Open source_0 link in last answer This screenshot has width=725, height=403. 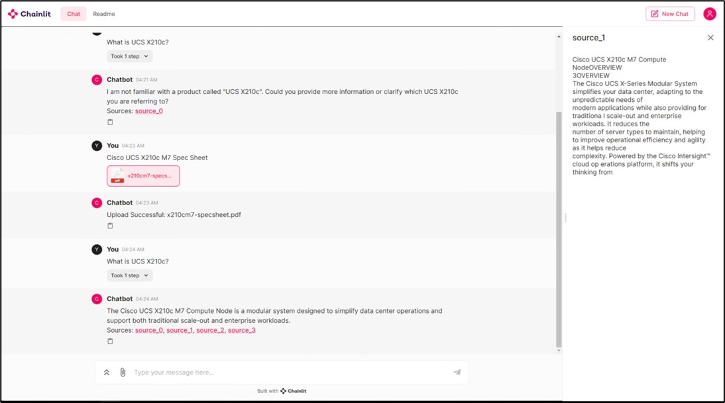pyautogui.click(x=149, y=330)
